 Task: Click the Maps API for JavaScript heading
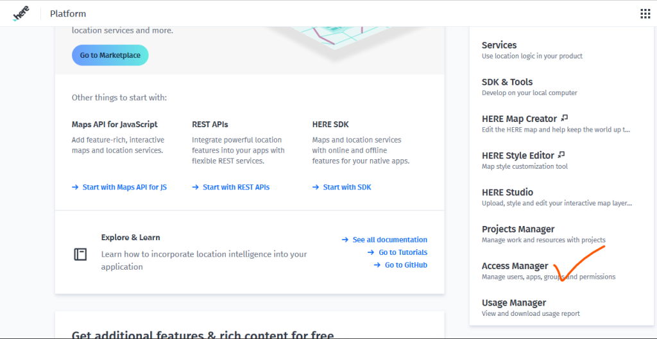coord(114,125)
